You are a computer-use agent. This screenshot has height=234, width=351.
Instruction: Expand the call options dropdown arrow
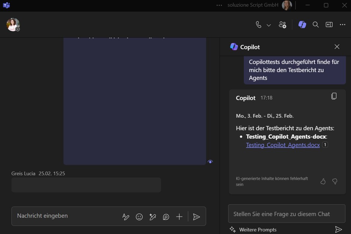[269, 25]
